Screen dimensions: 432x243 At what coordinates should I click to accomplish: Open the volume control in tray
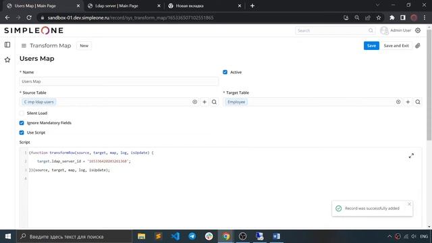[x=414, y=236]
